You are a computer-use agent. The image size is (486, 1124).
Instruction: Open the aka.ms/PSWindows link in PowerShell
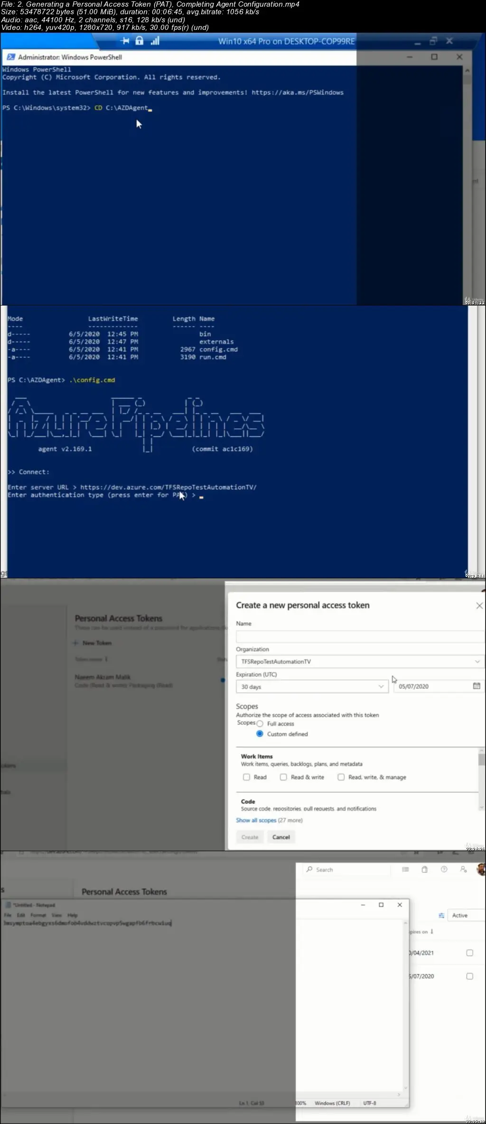(x=298, y=93)
